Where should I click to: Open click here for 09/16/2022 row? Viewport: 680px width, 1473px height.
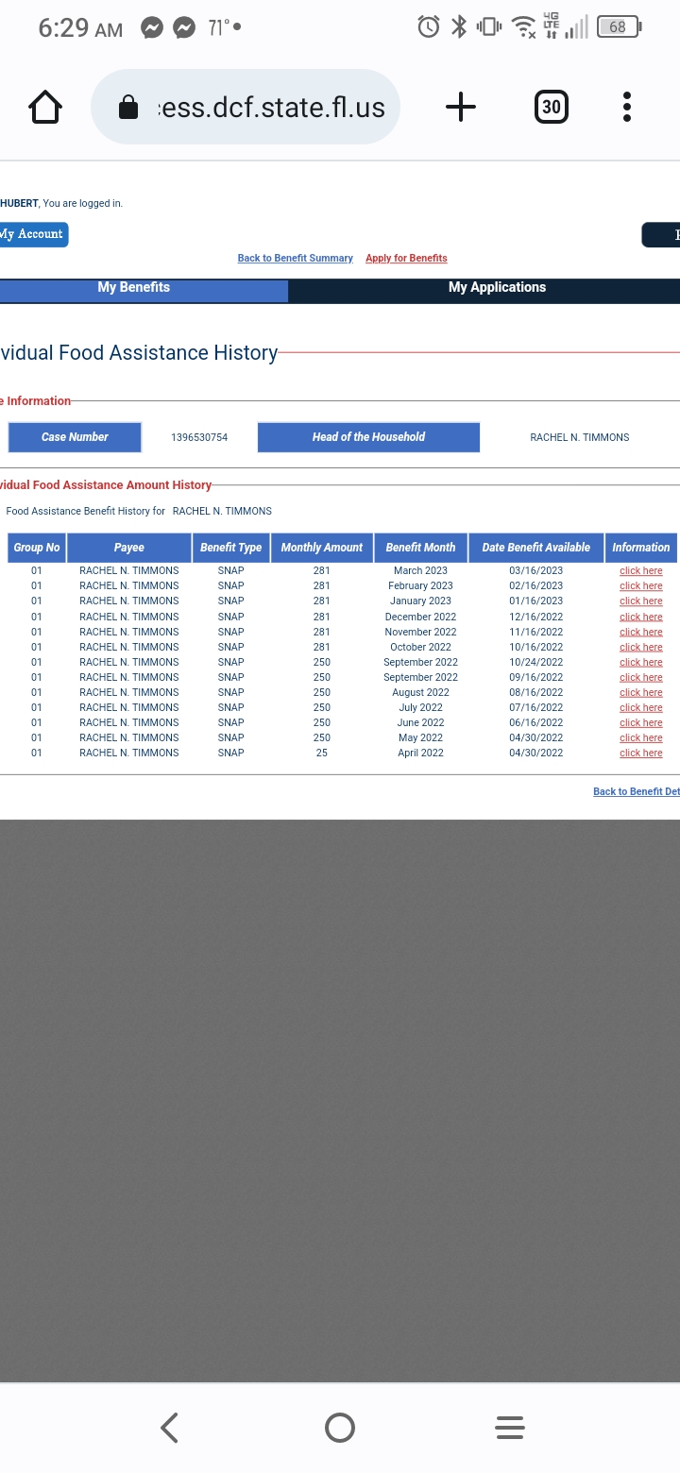click(640, 677)
